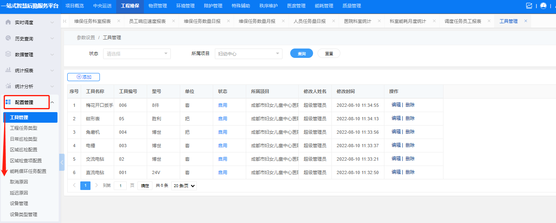This screenshot has height=223, width=556.
Task: Select page 1 in pagination
Action: click(85, 185)
